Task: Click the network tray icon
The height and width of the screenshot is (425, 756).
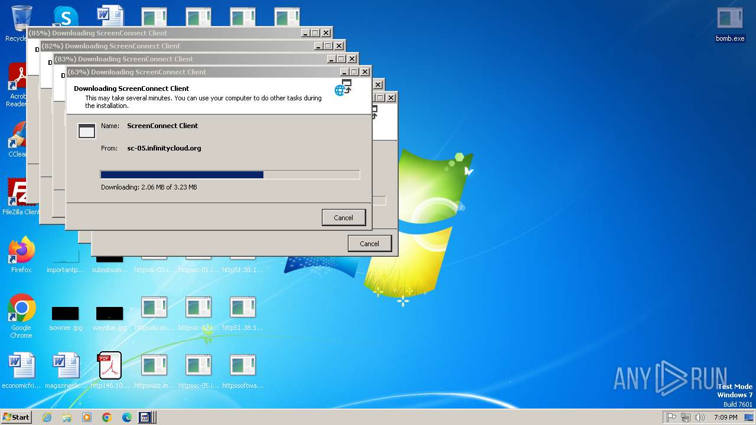Action: point(686,417)
